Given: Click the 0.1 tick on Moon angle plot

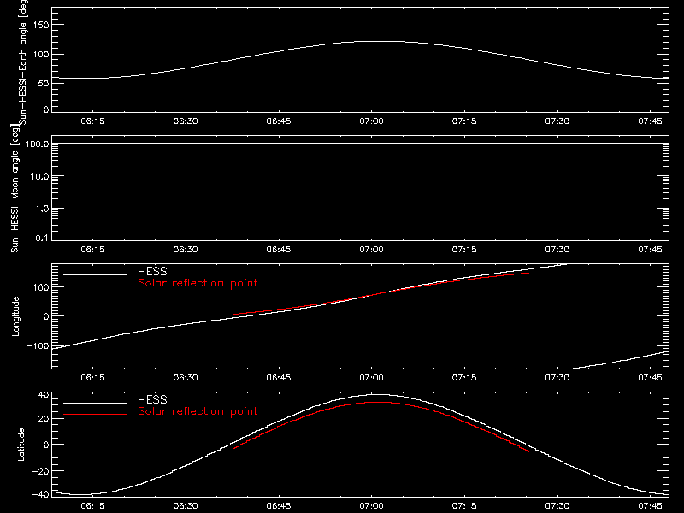Looking at the screenshot, I should [x=42, y=238].
